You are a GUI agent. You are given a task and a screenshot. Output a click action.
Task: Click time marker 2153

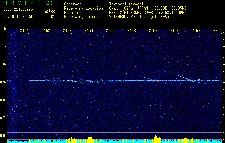[67, 30]
